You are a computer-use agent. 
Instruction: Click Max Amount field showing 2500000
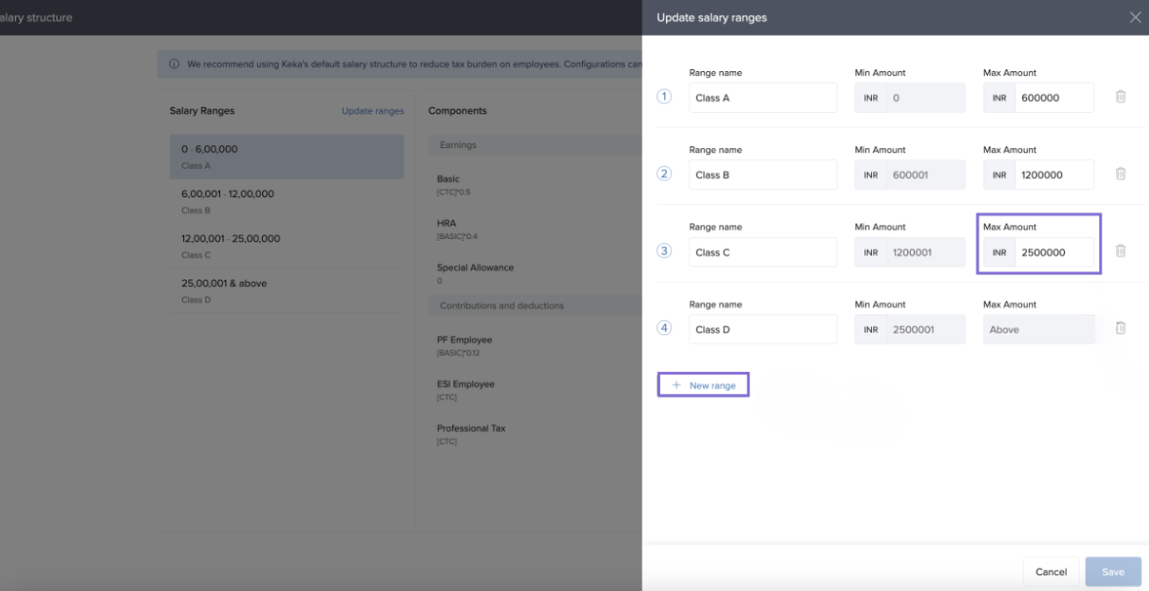coord(1053,252)
